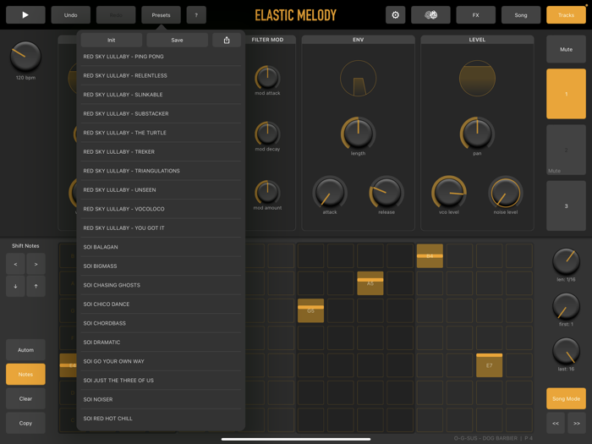
Task: Select track 3
Action: tap(567, 206)
